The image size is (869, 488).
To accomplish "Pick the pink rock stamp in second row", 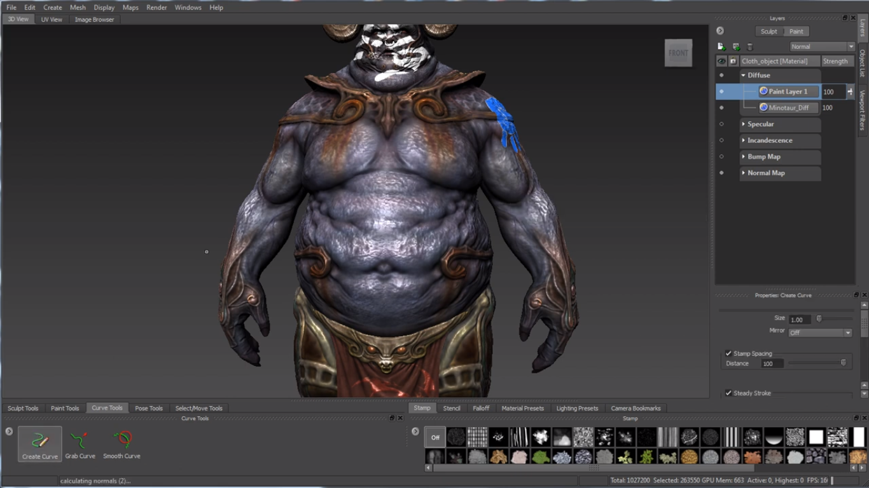I will click(520, 456).
